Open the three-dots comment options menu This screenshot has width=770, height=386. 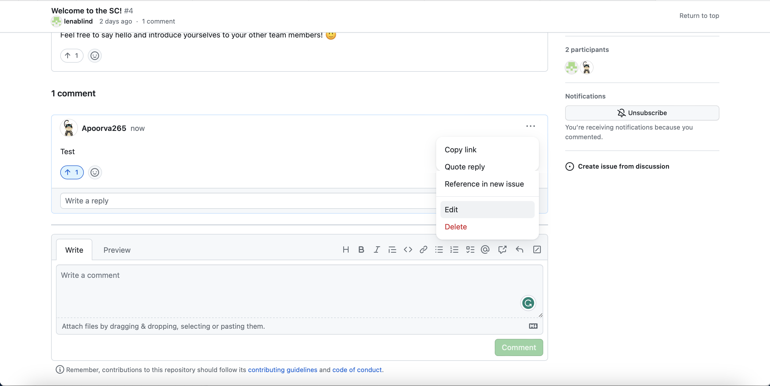click(x=531, y=126)
